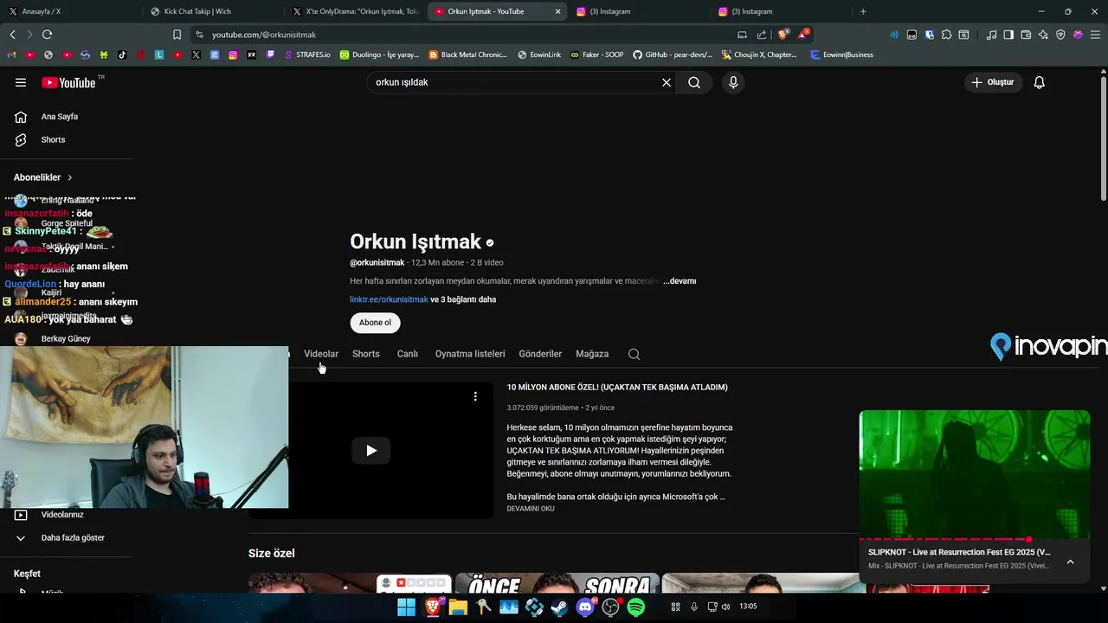Switch to the Oynatma listeleri tab
1108x623 pixels.
tap(470, 354)
